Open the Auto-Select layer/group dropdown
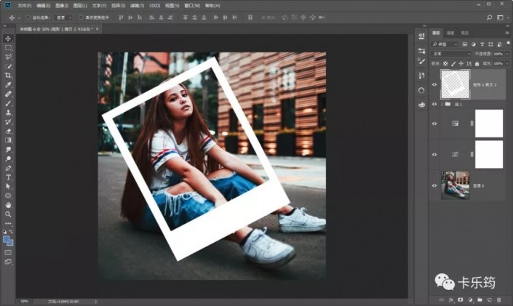Image resolution: width=513 pixels, height=306 pixels. [63, 17]
